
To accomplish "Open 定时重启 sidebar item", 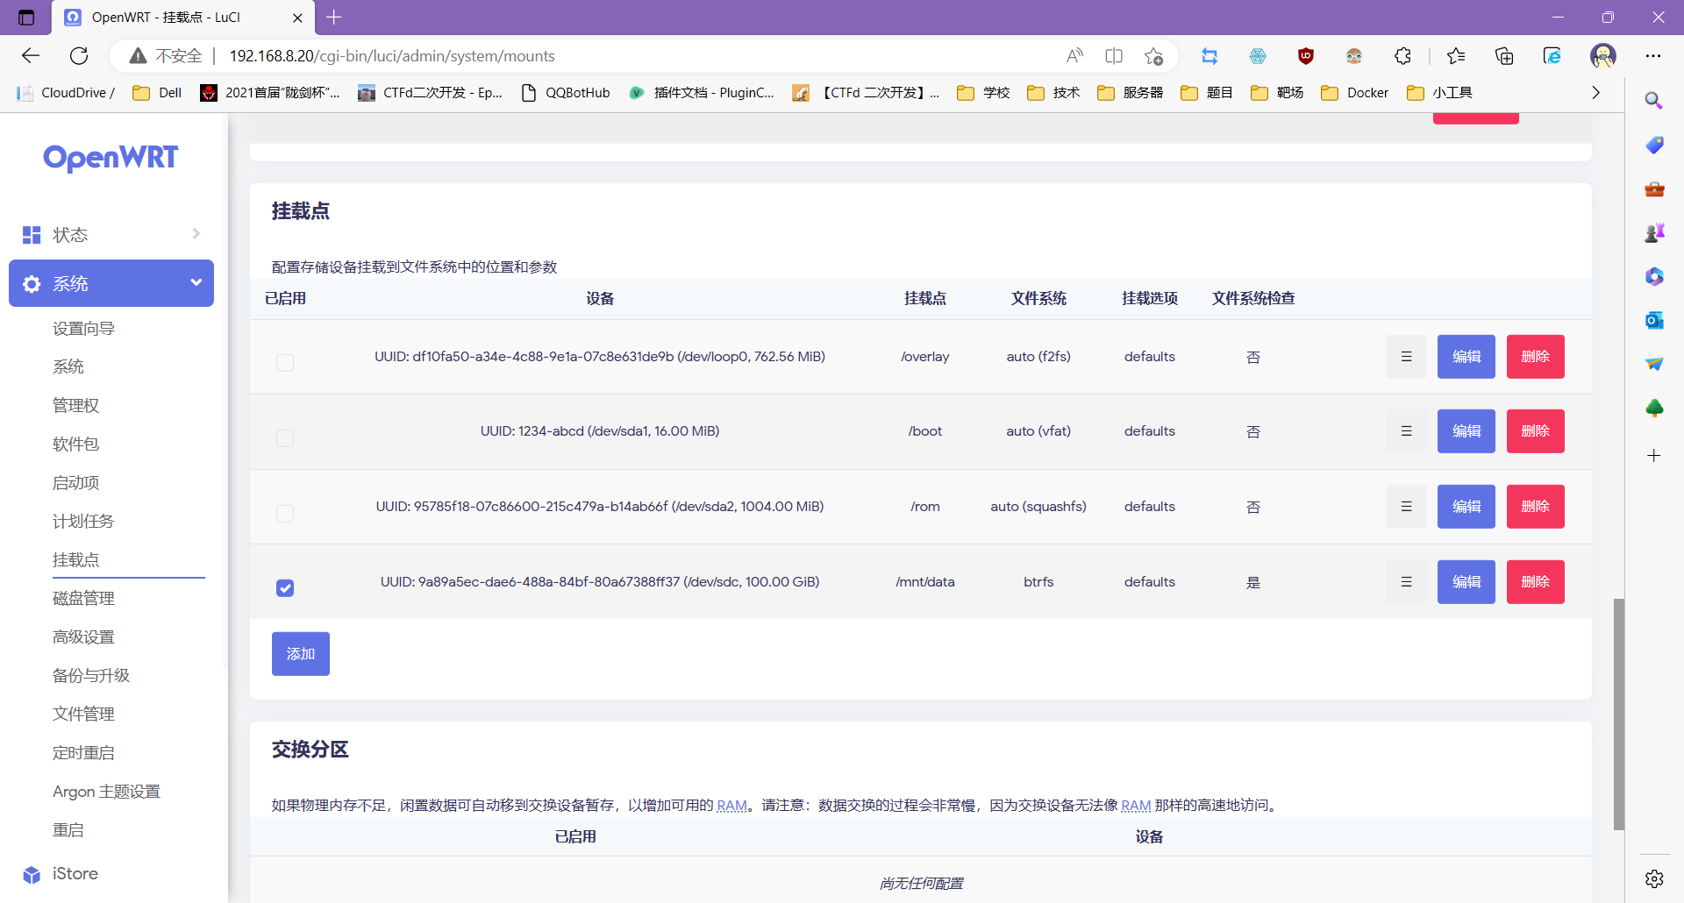I will point(83,753).
